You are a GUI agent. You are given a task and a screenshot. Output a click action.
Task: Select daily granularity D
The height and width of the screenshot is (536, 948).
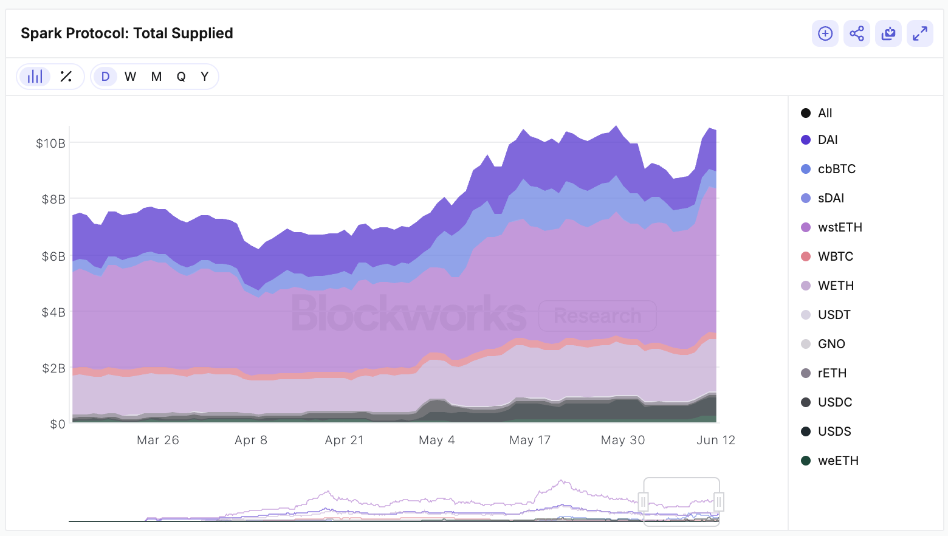105,77
